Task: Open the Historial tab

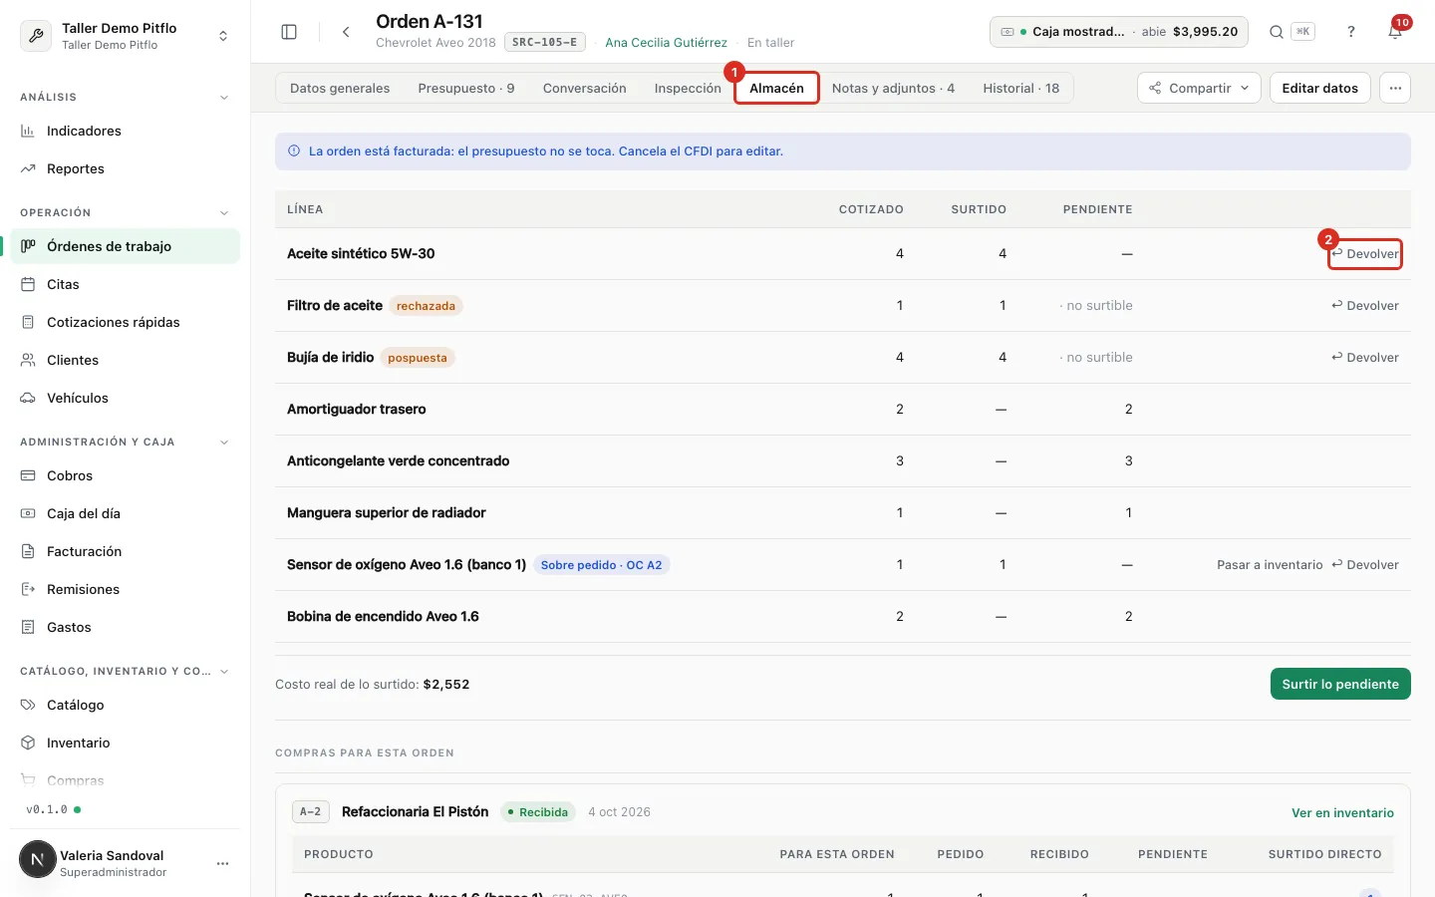Action: (1021, 88)
